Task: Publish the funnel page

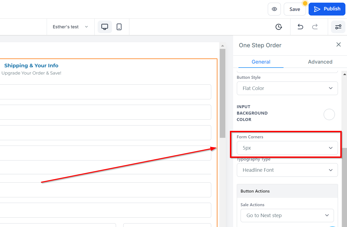Action: click(x=327, y=9)
